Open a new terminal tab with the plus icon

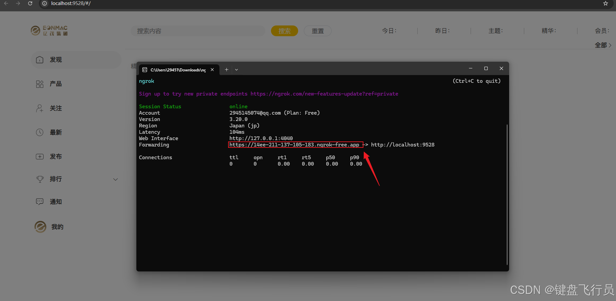pyautogui.click(x=226, y=70)
